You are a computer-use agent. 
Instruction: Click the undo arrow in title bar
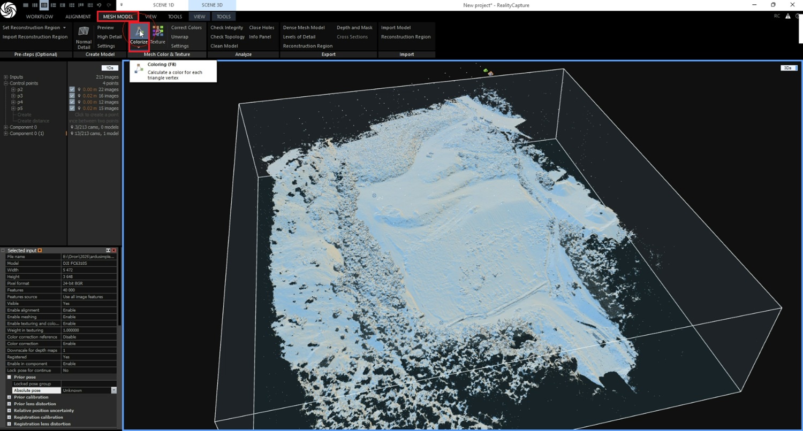click(x=99, y=5)
